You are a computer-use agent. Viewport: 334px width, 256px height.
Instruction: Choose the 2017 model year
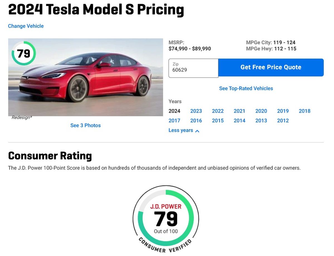[x=175, y=120]
